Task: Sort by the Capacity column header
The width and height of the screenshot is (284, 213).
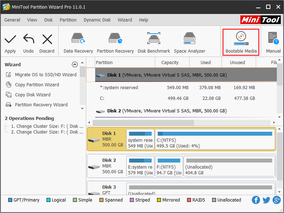Action: 170,62
